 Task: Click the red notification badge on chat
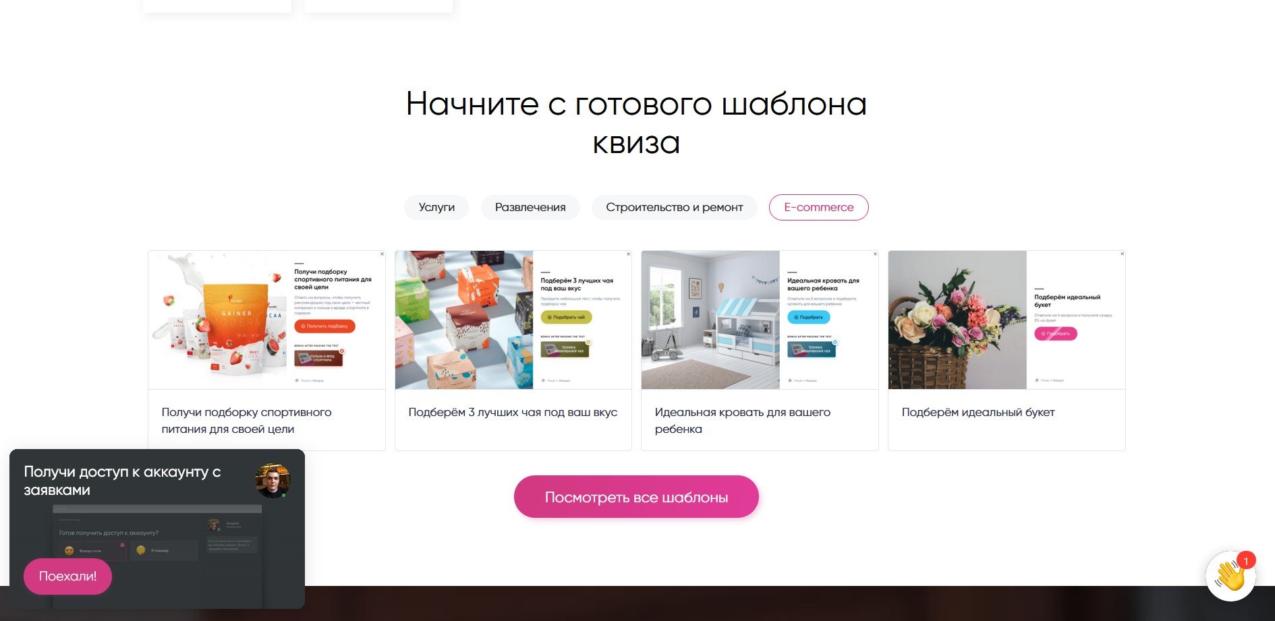click(x=1246, y=561)
